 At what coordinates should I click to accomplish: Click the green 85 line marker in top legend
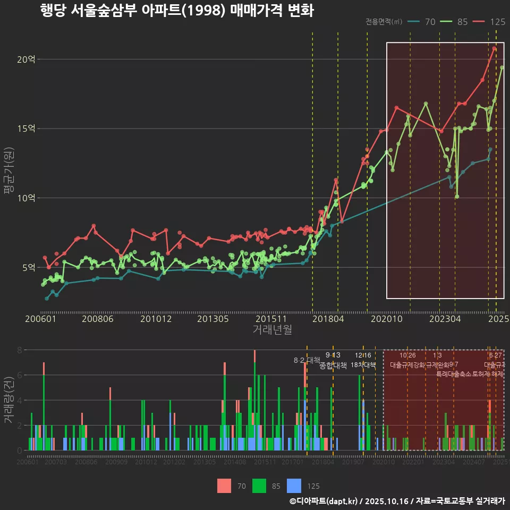coord(446,22)
